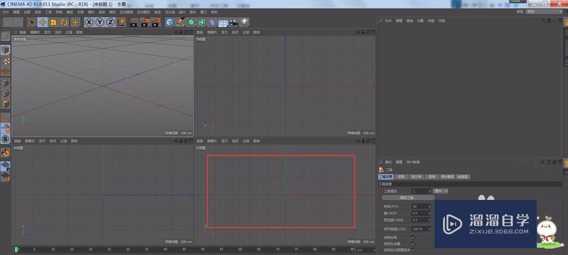Switch to the 动力学 tab
The width and height of the screenshot is (568, 255).
click(x=416, y=177)
